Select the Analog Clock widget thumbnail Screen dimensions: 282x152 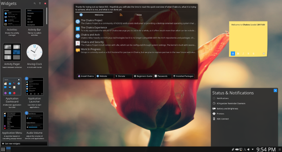click(x=34, y=52)
